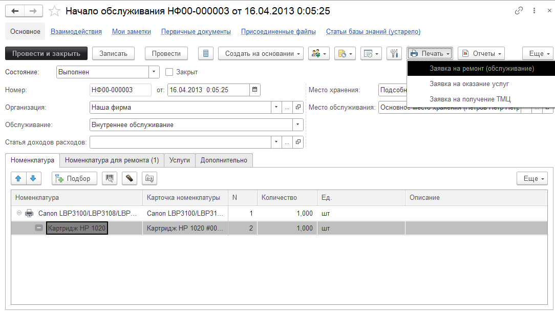Open the Создать на основании dropdown
Screen dimensions: 555x311
(261, 53)
